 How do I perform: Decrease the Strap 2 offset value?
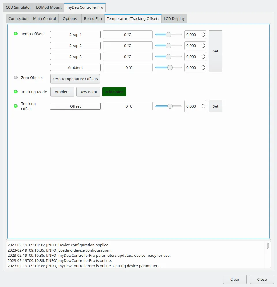pos(203,47)
